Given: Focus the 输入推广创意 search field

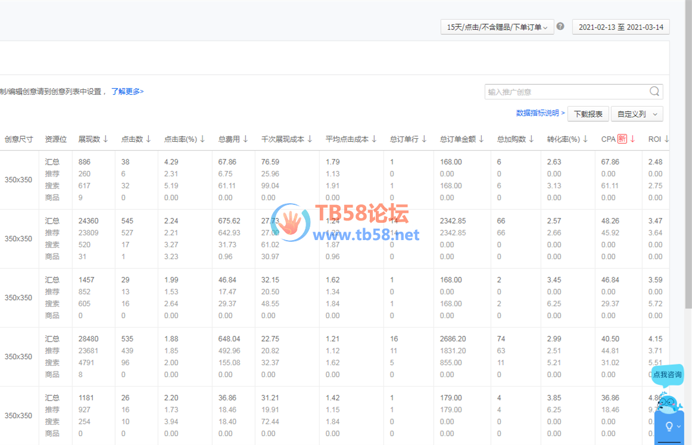Looking at the screenshot, I should [x=567, y=92].
